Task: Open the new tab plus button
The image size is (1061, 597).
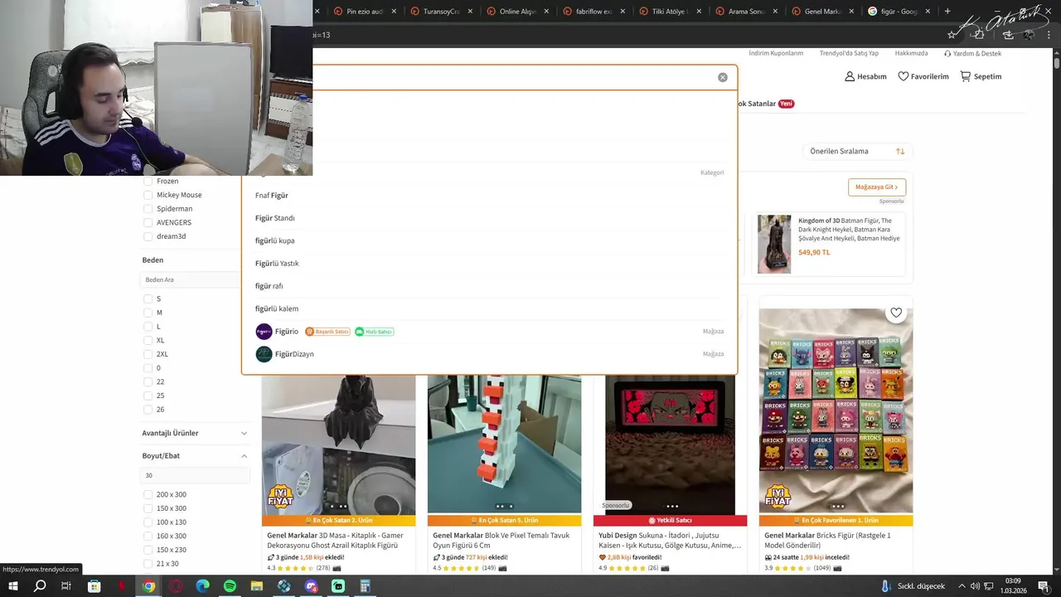Action: tap(947, 12)
